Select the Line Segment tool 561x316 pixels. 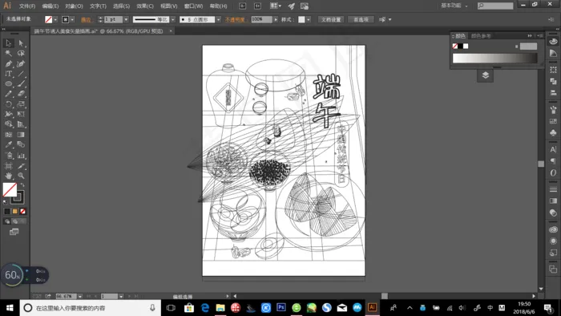(x=21, y=74)
